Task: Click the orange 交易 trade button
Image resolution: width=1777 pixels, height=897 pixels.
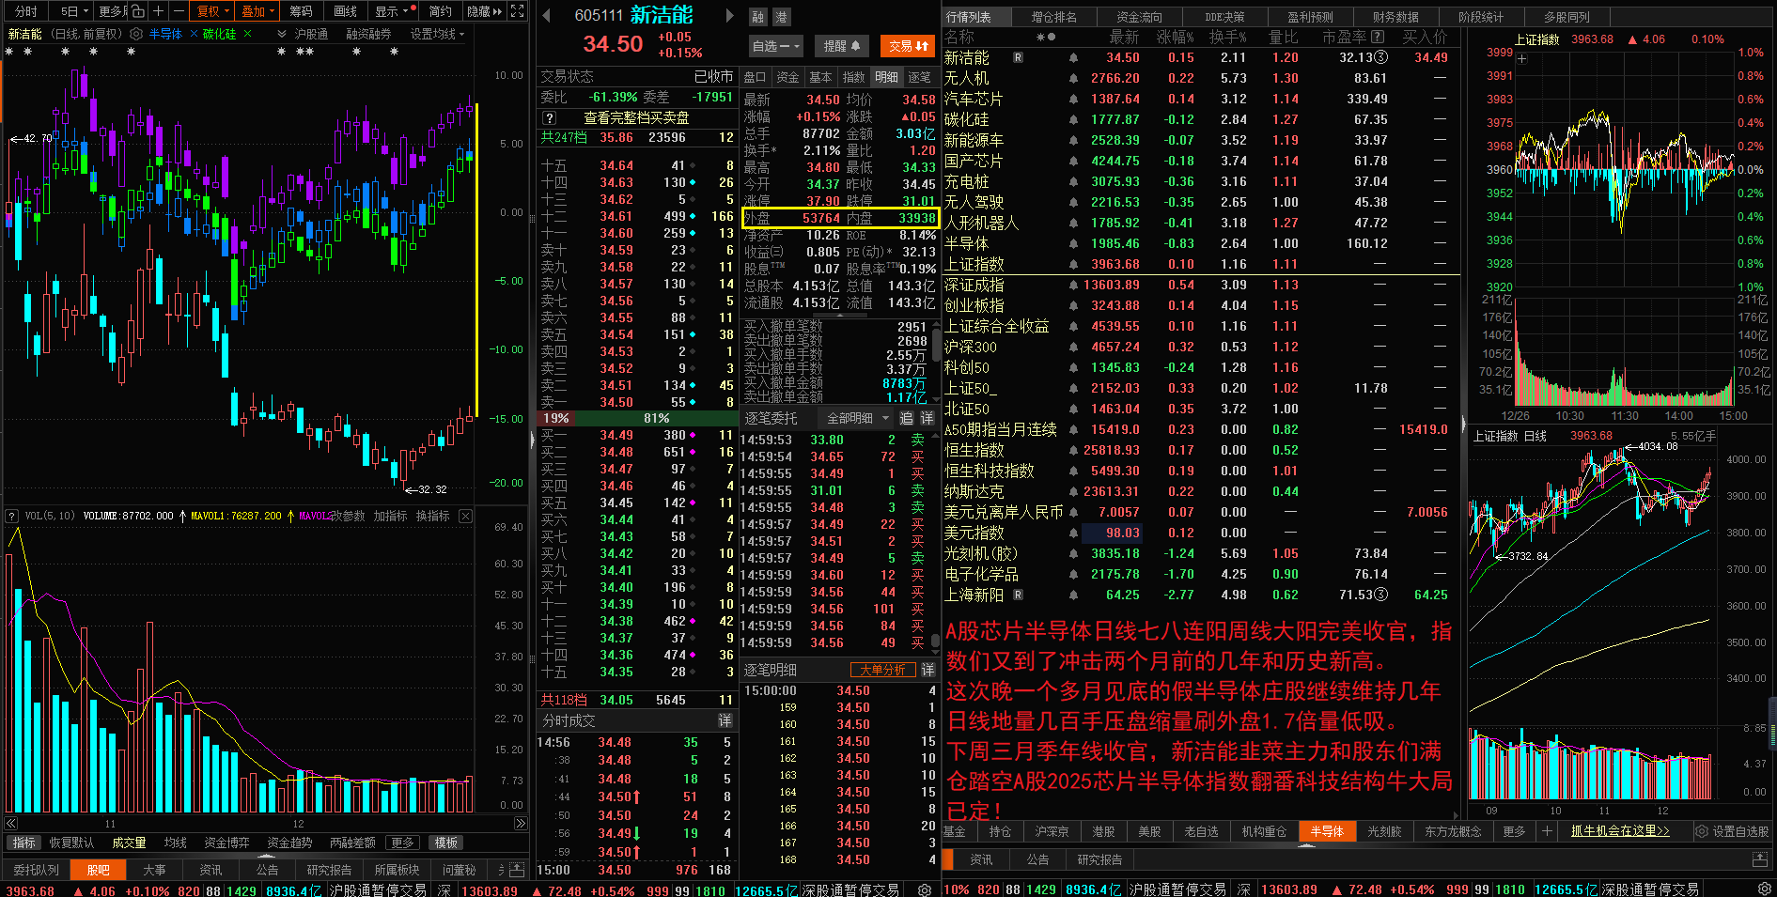Action: (x=908, y=46)
